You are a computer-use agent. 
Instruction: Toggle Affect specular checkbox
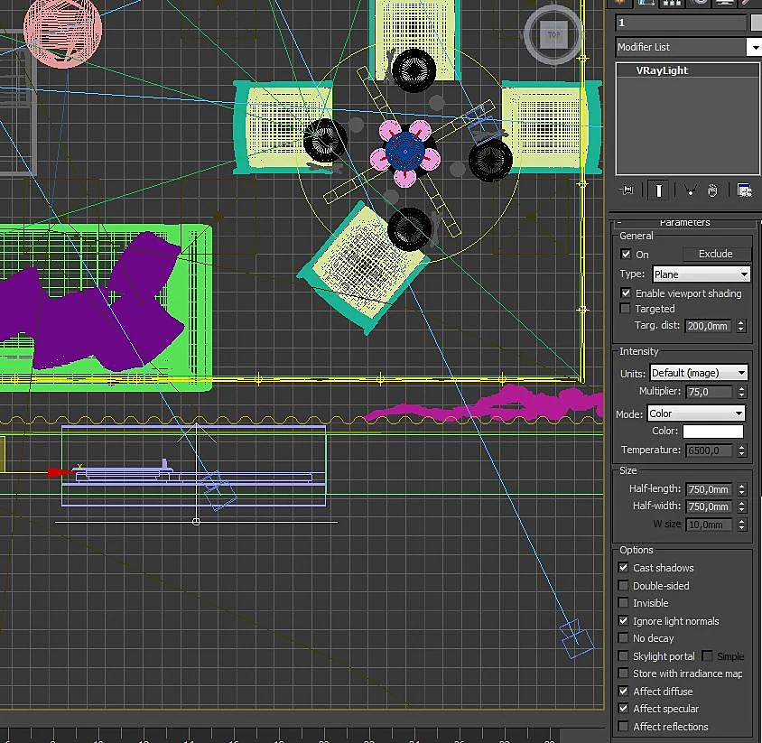pos(624,708)
